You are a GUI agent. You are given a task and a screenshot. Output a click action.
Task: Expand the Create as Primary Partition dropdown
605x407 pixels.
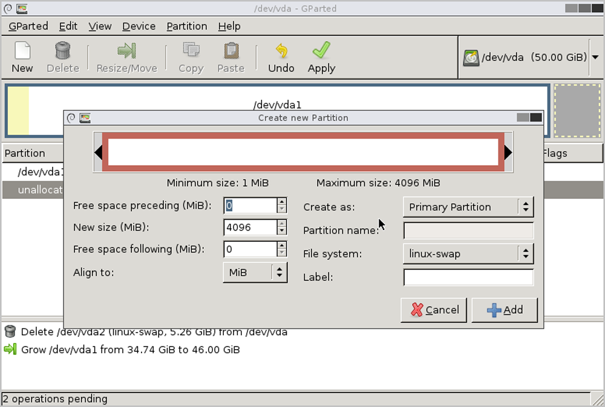(x=468, y=207)
